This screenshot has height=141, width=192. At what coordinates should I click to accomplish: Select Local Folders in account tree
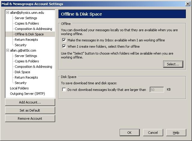[x=19, y=88]
